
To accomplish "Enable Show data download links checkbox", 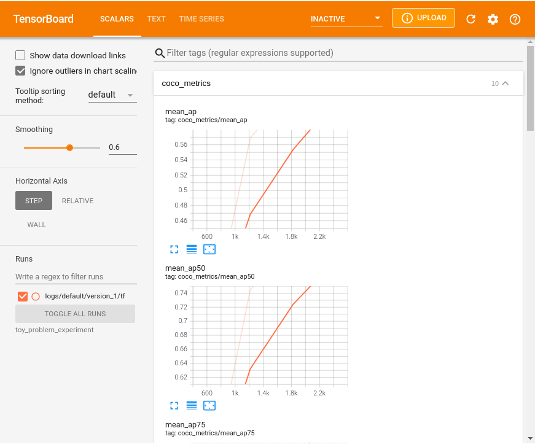I will click(x=20, y=55).
